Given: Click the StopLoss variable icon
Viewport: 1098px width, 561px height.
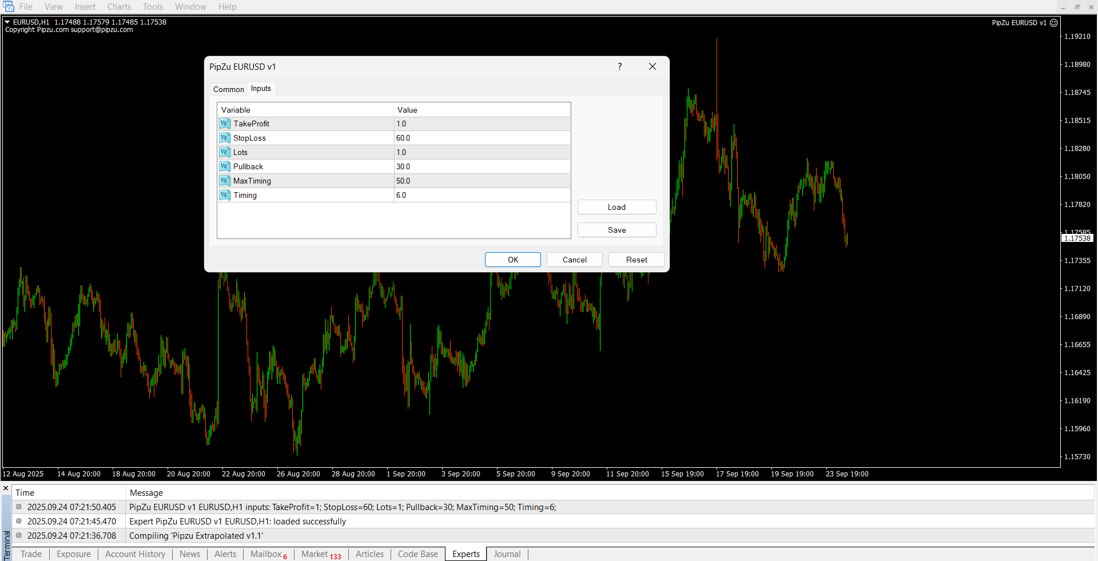Looking at the screenshot, I should click(225, 138).
